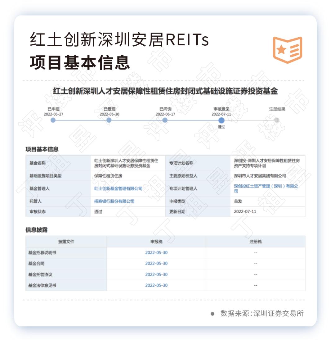Open 招商银行股份有限公司 link
This screenshot has height=340, width=335.
114,202
